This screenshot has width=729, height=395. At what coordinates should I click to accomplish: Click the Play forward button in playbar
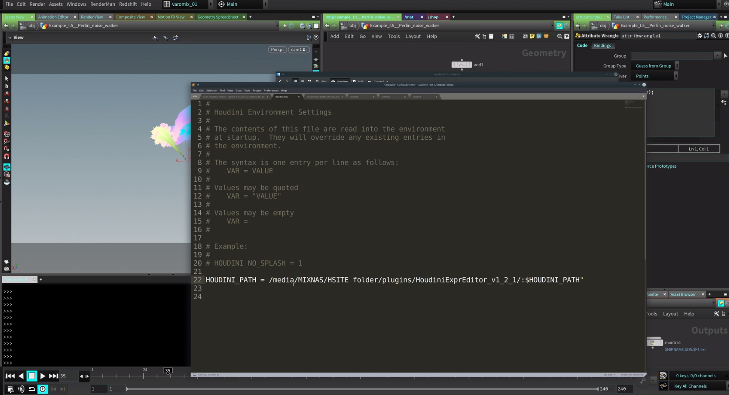(43, 376)
